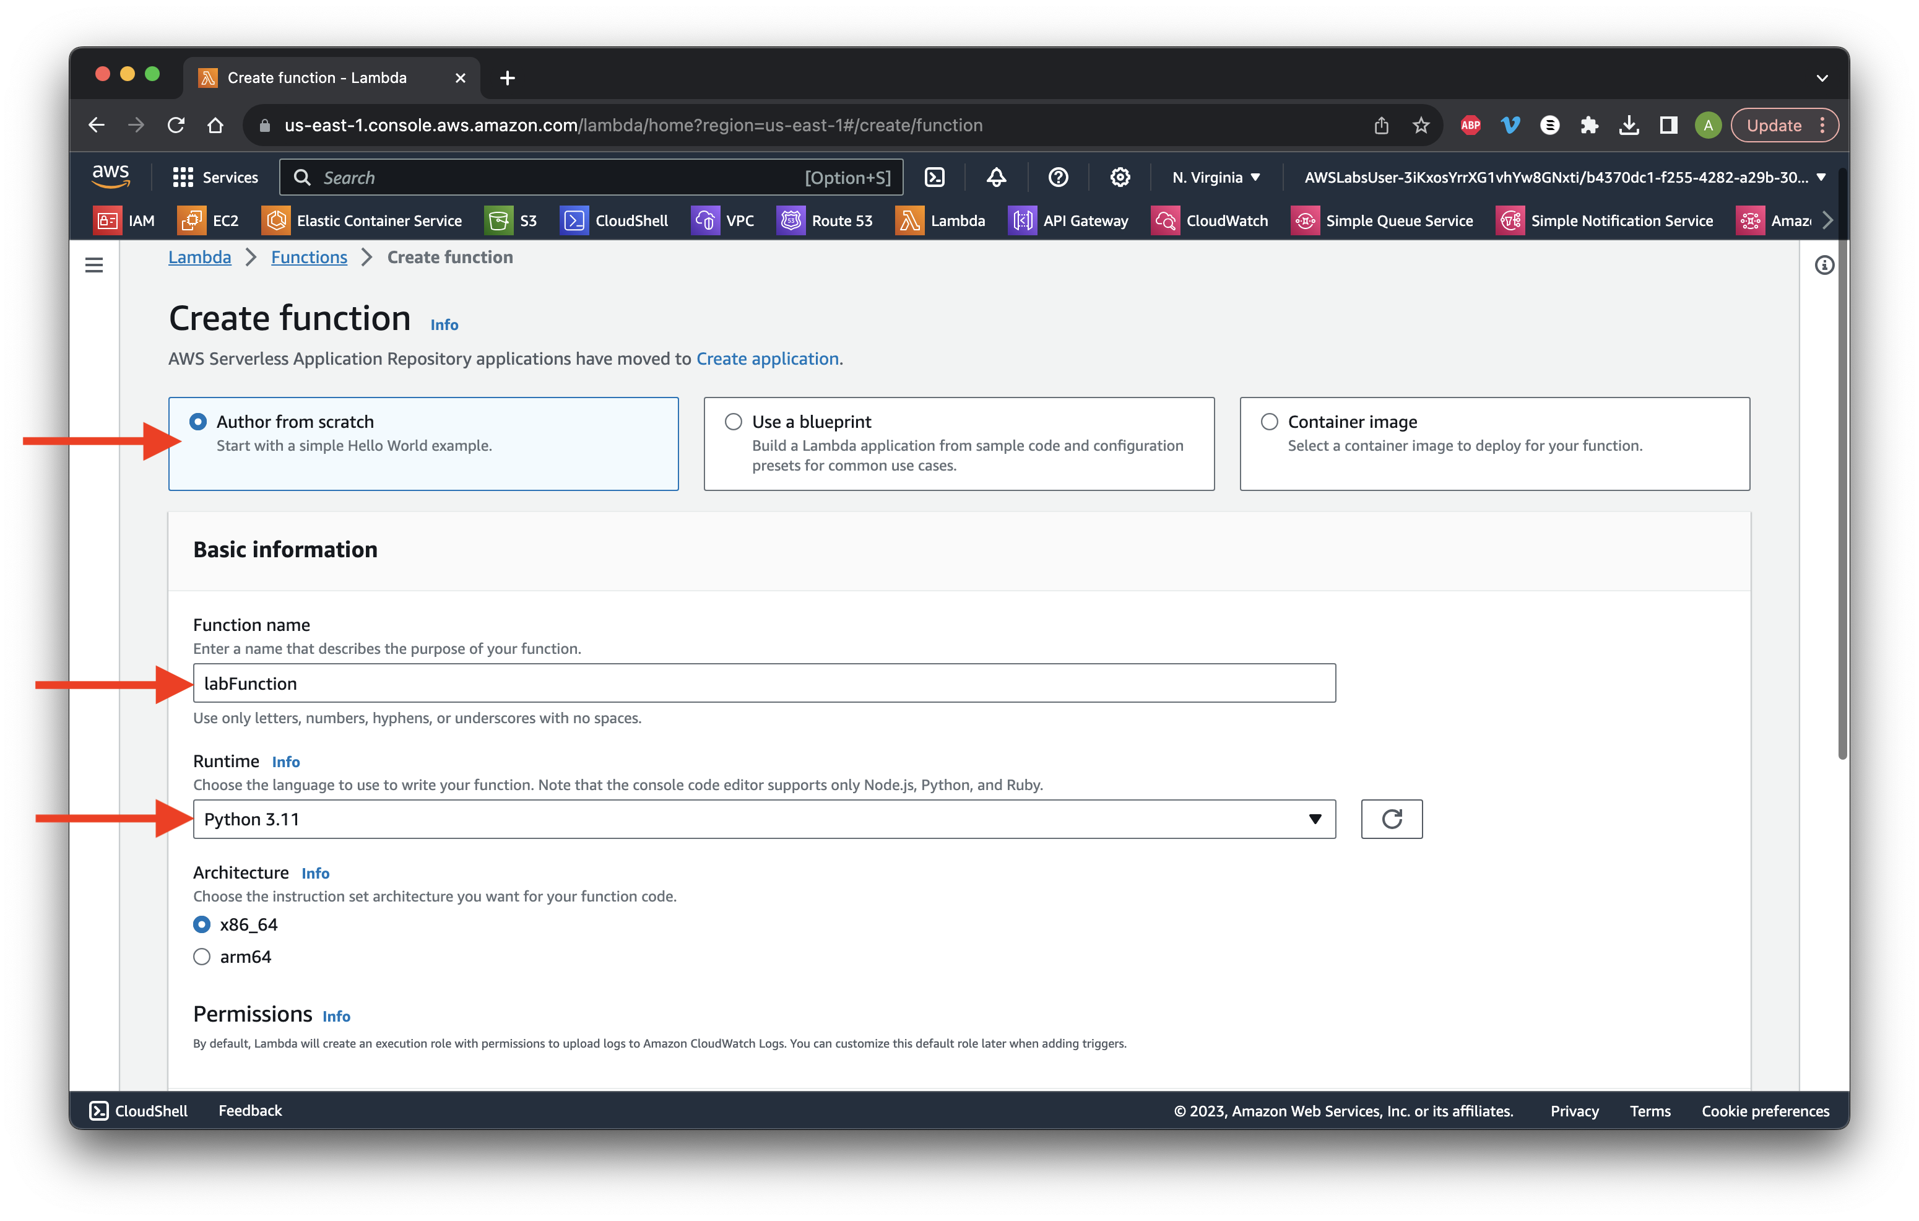Click the AWS logo home icon
The height and width of the screenshot is (1221, 1919).
pos(111,176)
